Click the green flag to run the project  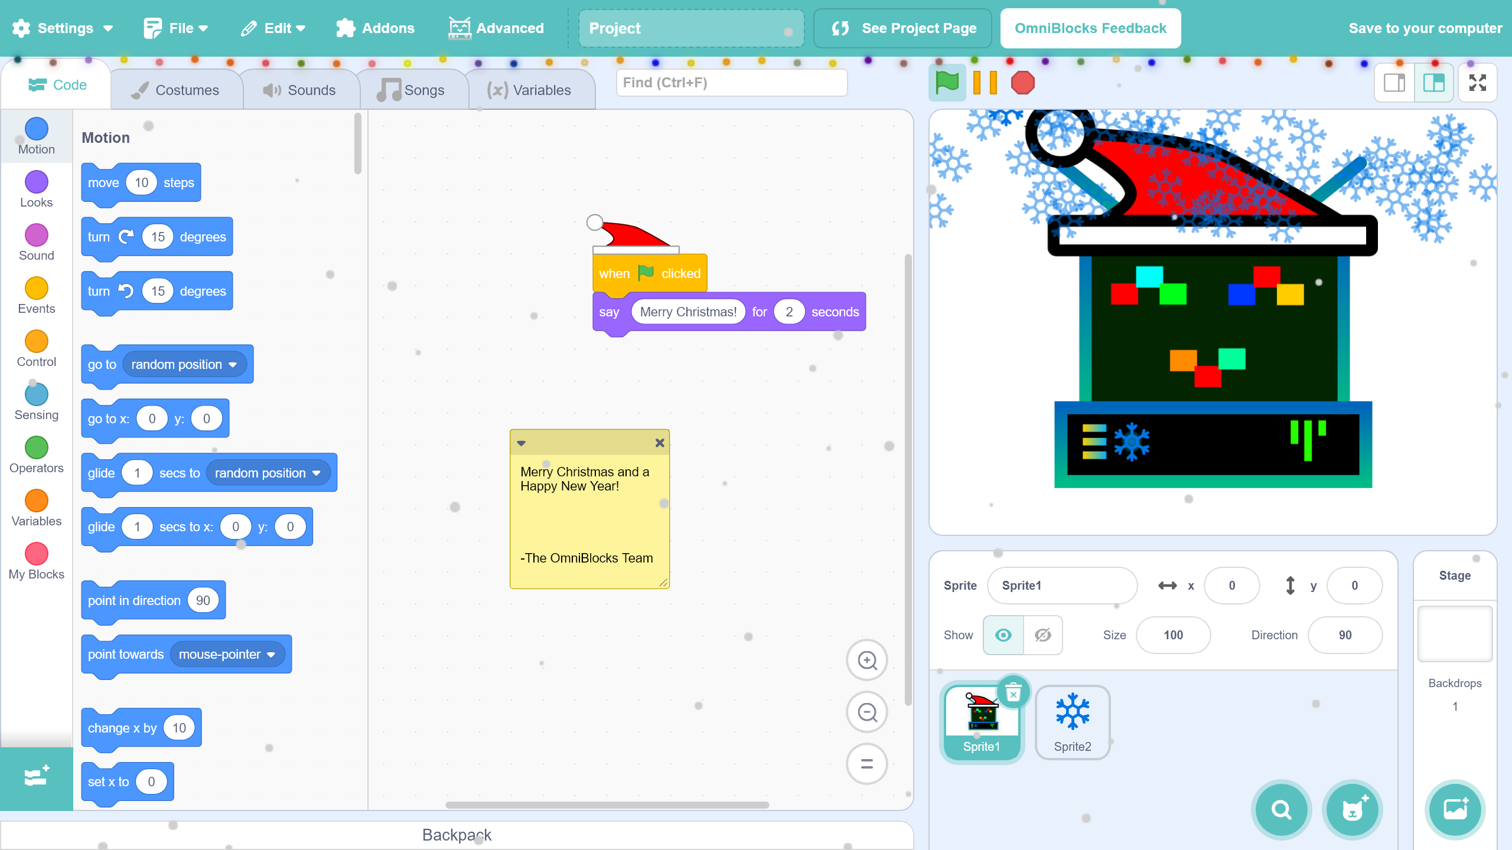click(947, 83)
